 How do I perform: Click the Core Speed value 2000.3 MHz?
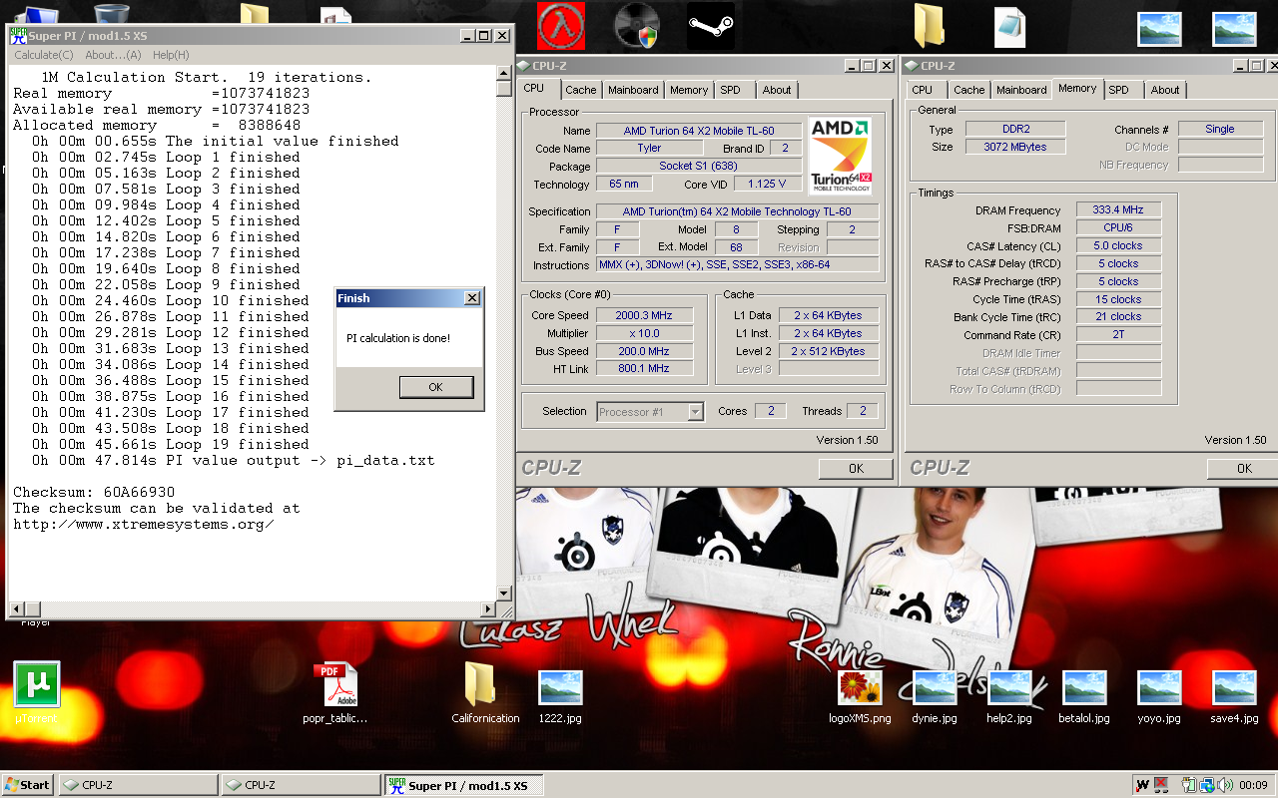tap(643, 315)
